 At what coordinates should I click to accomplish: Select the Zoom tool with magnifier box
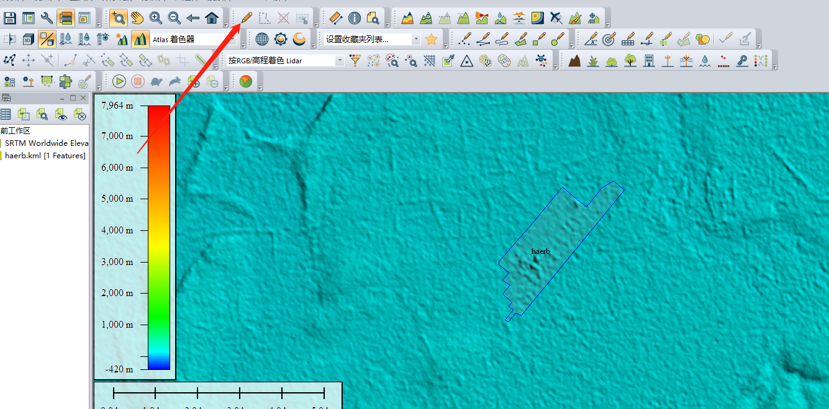(x=119, y=18)
